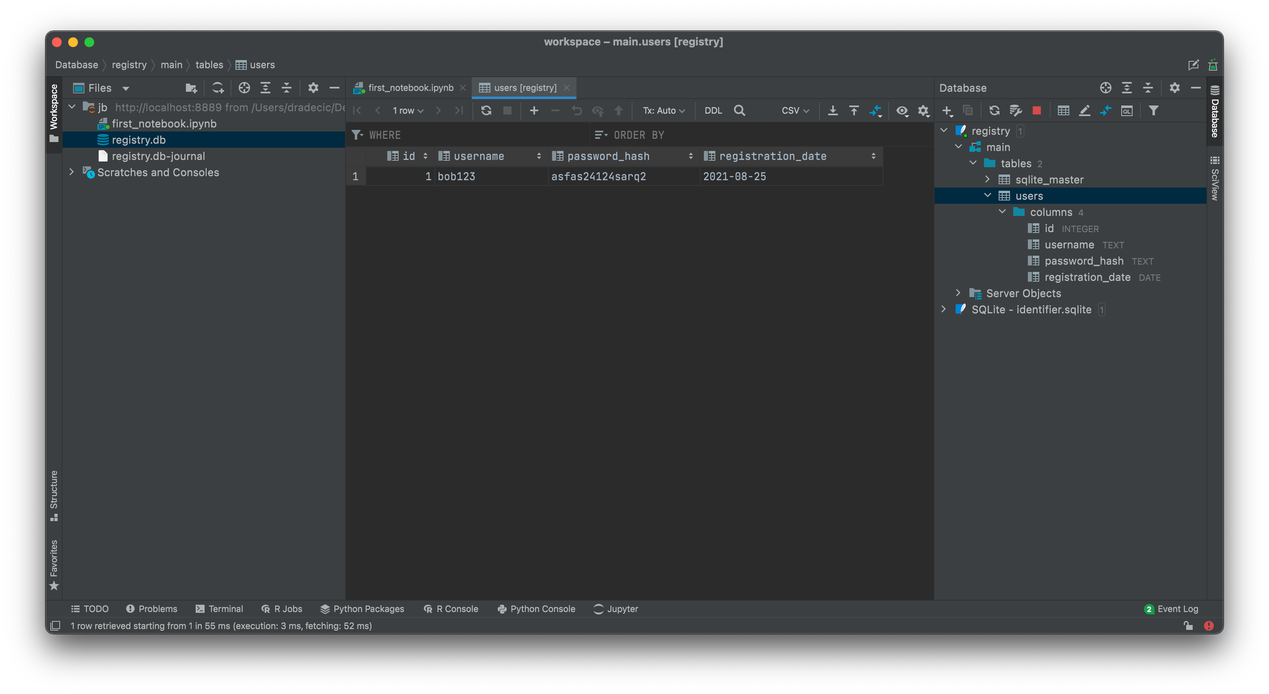
Task: Click the export data download icon
Action: point(833,110)
